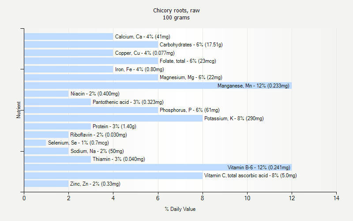This screenshot has height=221, width=353.
Task: Click the chart title "Chicory roots, raw"
Action: pyautogui.click(x=176, y=11)
